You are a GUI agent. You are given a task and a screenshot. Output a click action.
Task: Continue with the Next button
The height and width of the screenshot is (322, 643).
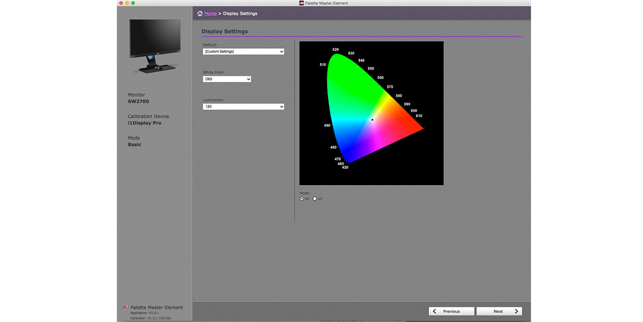(x=499, y=311)
